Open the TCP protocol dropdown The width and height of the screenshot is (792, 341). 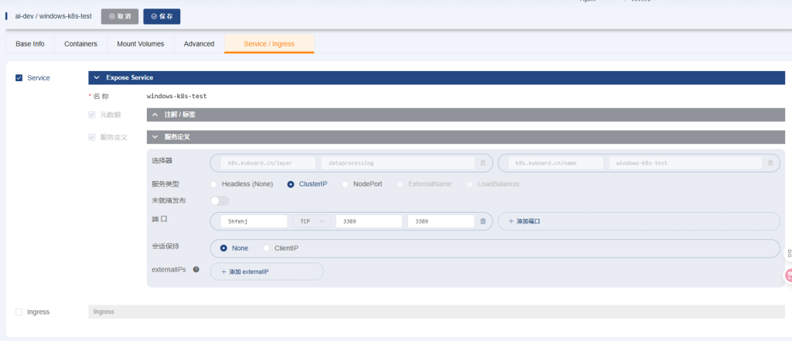[312, 221]
